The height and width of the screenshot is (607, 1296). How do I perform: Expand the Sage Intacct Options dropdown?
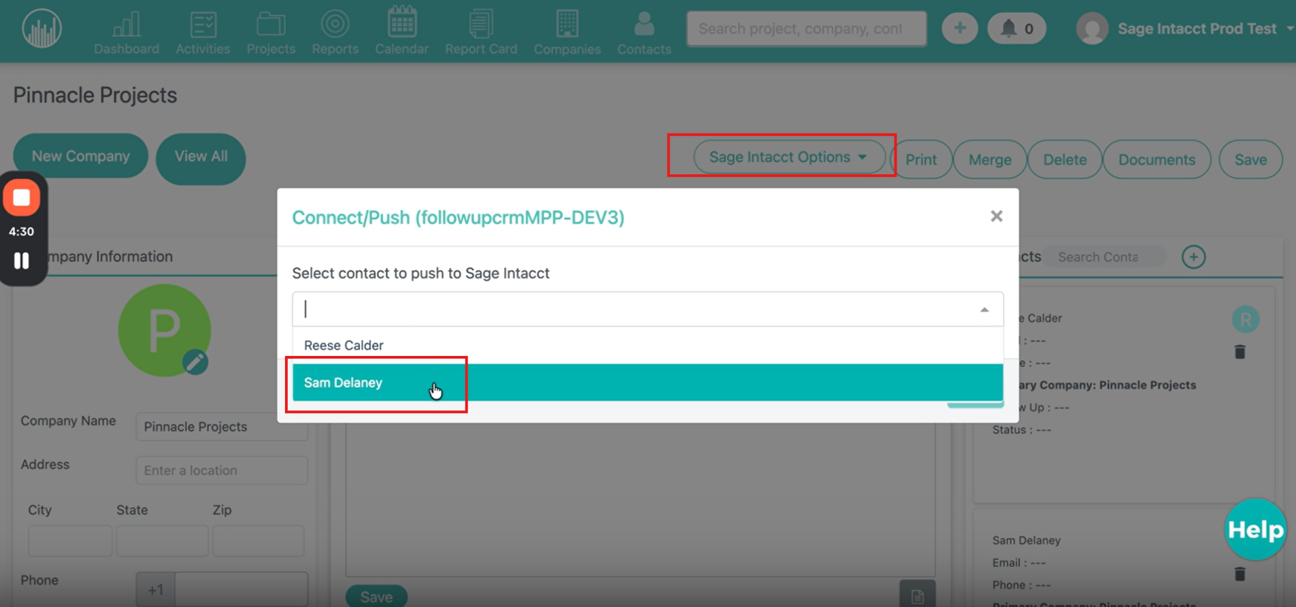coord(788,157)
